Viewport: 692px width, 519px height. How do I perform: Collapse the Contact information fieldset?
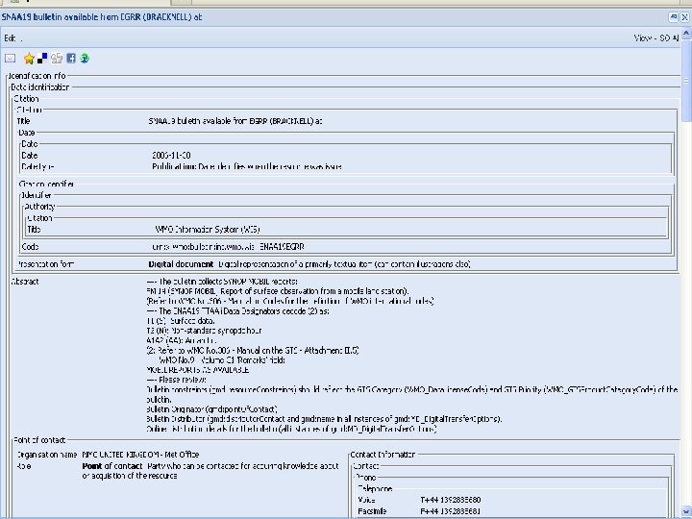[383, 455]
